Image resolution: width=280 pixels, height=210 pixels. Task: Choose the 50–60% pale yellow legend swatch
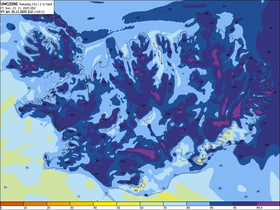click(128, 204)
